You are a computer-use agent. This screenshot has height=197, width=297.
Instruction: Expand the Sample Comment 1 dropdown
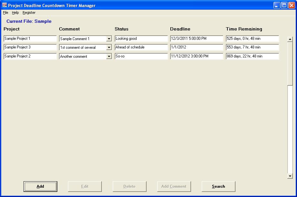point(109,39)
